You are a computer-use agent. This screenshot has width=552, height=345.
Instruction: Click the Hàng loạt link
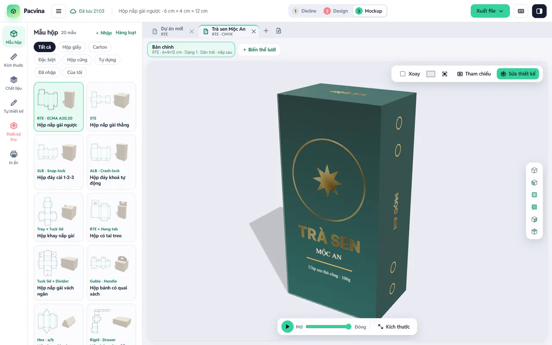point(126,33)
